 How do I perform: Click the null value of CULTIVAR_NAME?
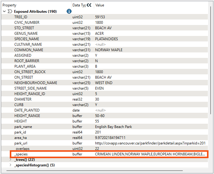(100, 44)
